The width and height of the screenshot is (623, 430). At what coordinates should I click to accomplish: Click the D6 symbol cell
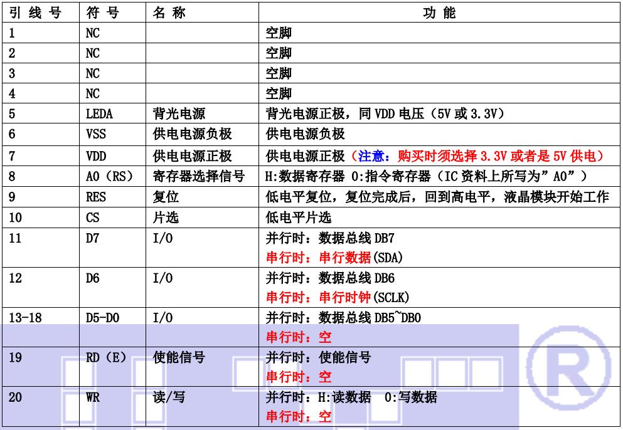[x=92, y=278]
